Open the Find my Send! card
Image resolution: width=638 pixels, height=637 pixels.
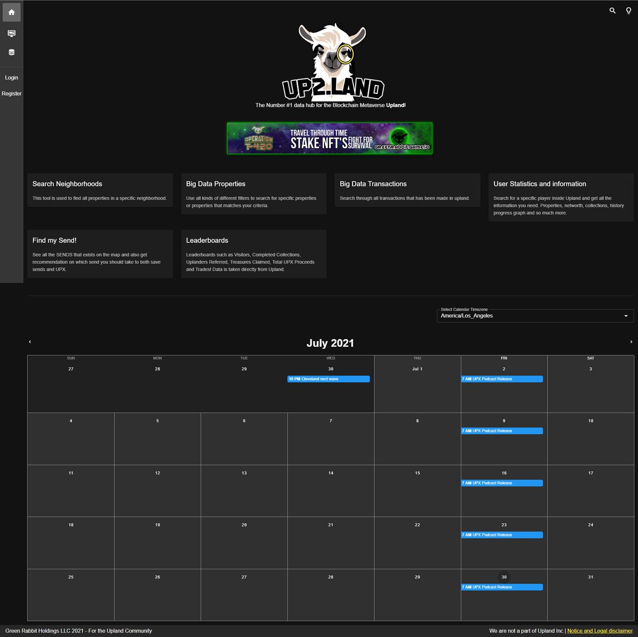click(x=100, y=254)
